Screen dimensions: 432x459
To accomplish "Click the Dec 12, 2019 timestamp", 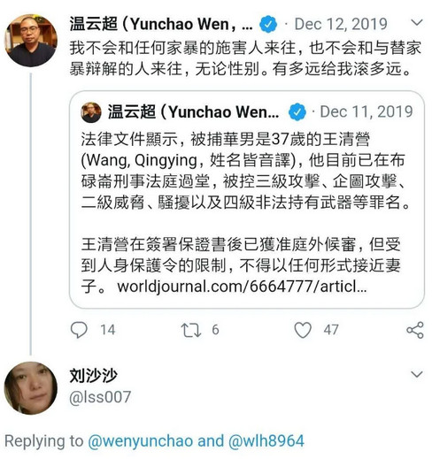I will 341,24.
